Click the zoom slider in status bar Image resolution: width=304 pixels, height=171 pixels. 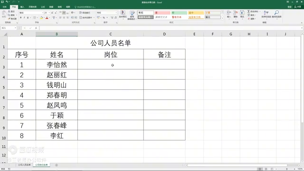[x=287, y=169]
